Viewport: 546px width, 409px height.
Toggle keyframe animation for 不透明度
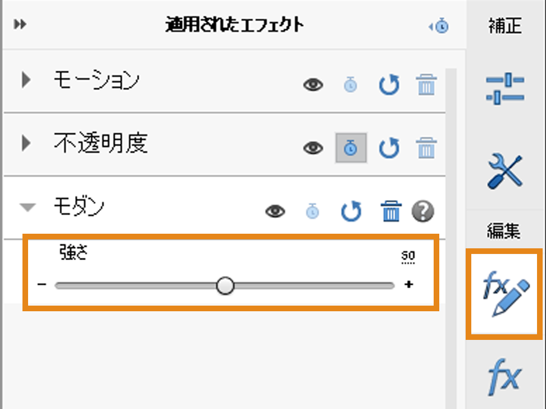350,148
